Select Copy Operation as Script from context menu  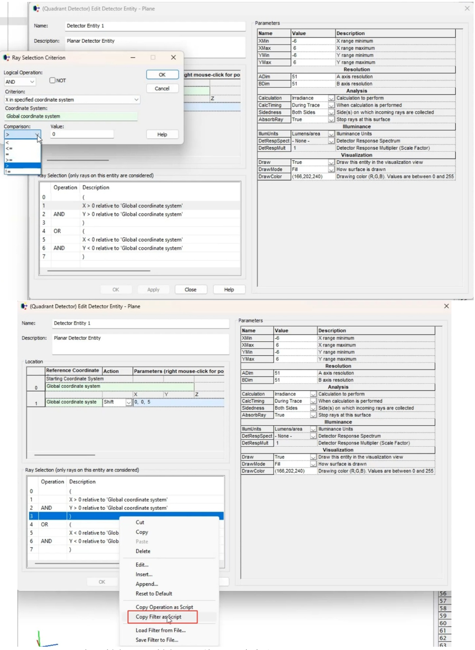tap(164, 607)
